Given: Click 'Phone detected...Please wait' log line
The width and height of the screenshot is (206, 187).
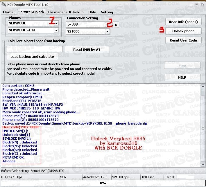Looking at the screenshot, I should click(26, 89).
